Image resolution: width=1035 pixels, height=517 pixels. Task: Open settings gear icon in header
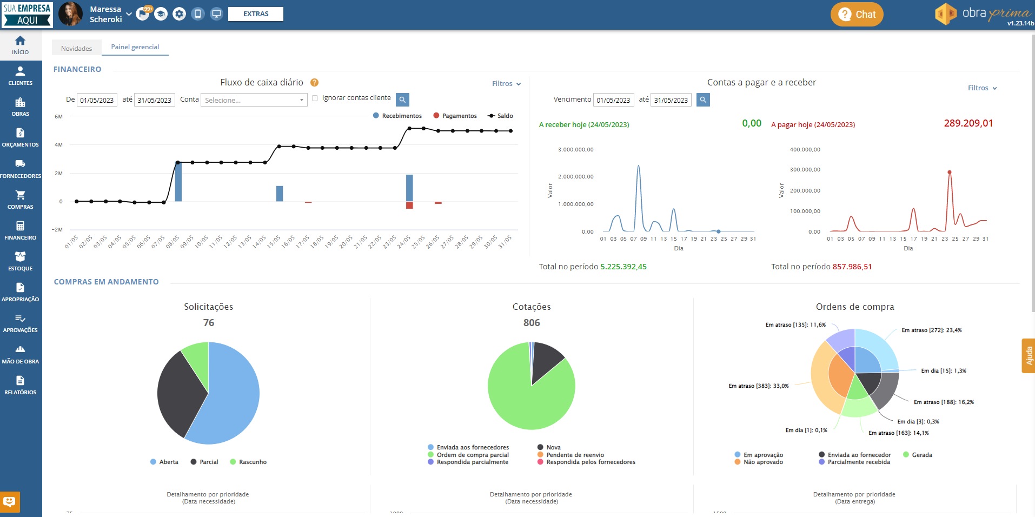pyautogui.click(x=180, y=14)
